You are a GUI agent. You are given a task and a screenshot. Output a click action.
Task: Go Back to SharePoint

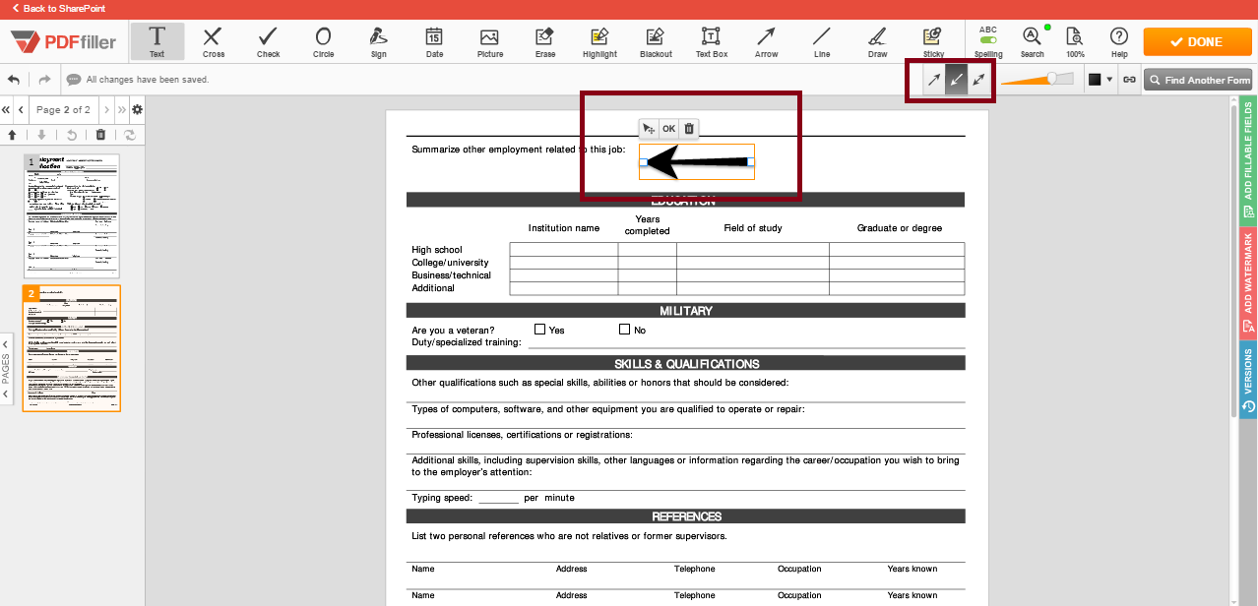57,8
